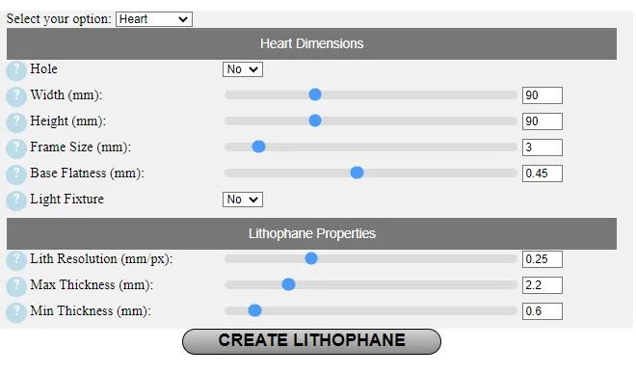The height and width of the screenshot is (374, 636).
Task: Click the Min Thickness field showing 0.6
Action: pos(543,311)
